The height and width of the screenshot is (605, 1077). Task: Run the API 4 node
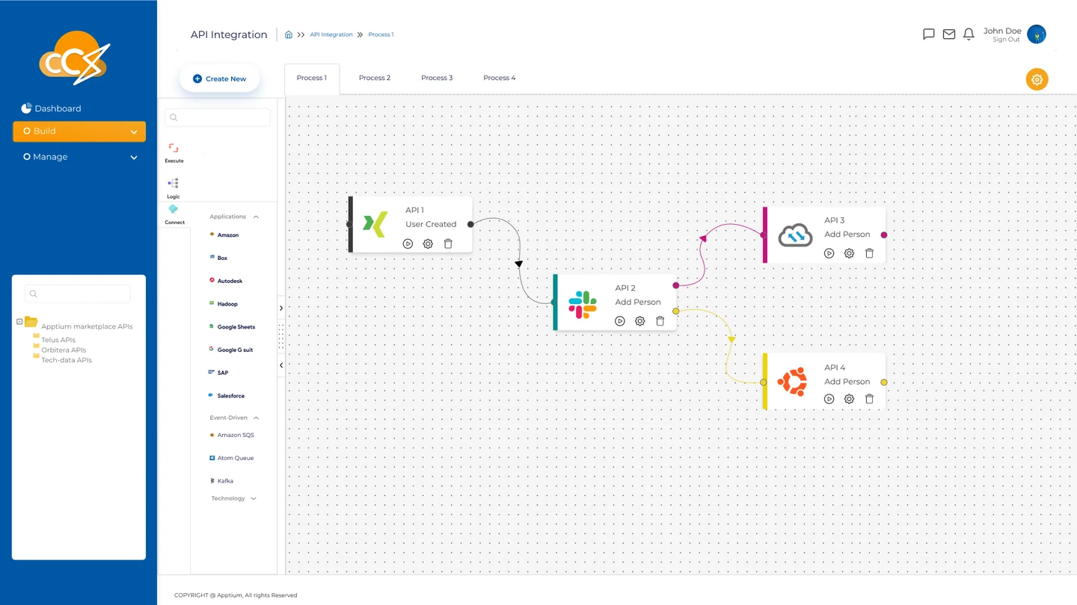(829, 399)
